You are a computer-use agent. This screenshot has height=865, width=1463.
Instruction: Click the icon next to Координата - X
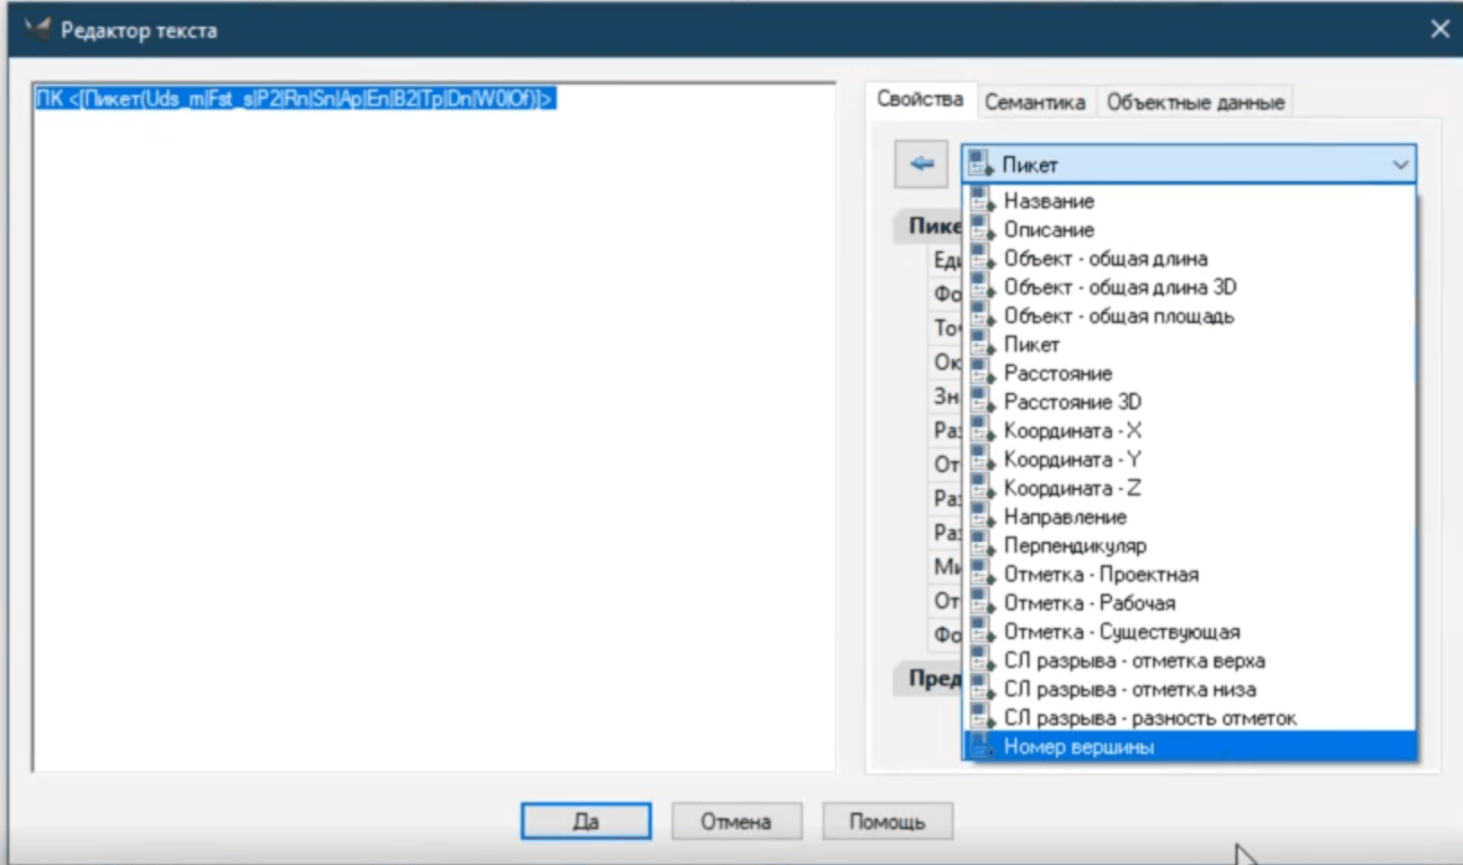tap(983, 431)
